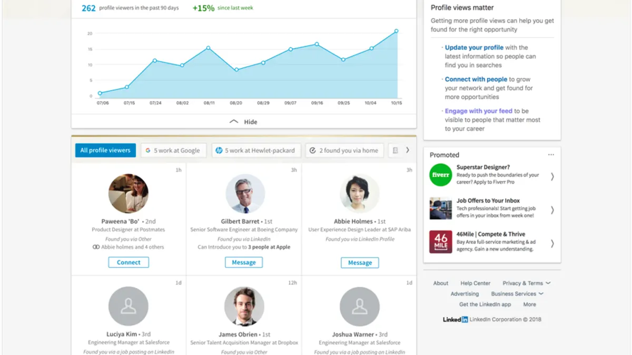Open Promoted section three-dot options menu

click(551, 155)
